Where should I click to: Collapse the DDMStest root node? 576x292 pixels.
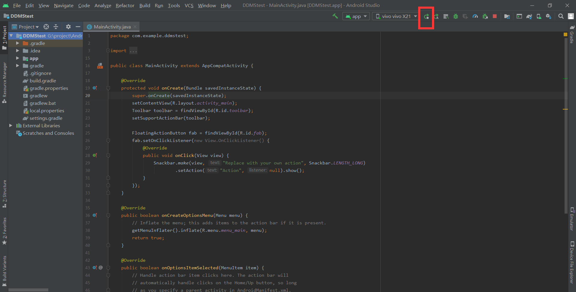[x=11, y=36]
